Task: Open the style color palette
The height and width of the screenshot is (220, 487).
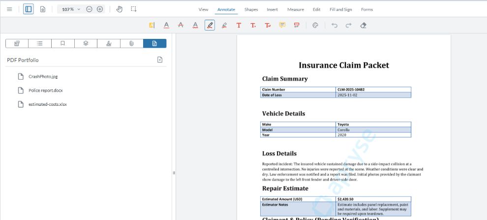Action: tap(315, 25)
